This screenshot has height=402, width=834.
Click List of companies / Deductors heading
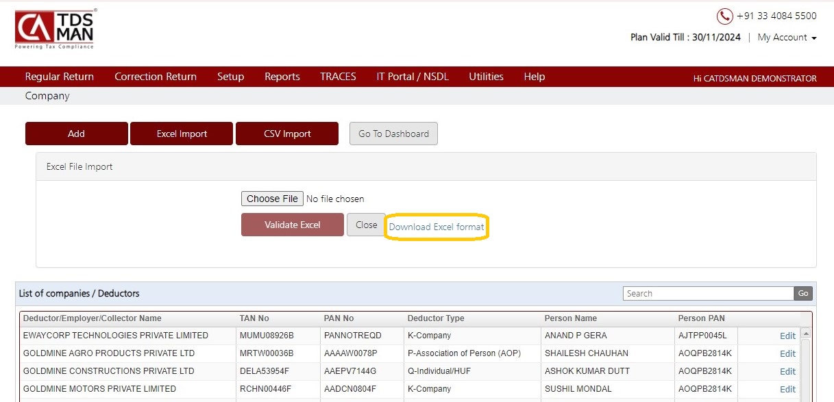point(79,293)
